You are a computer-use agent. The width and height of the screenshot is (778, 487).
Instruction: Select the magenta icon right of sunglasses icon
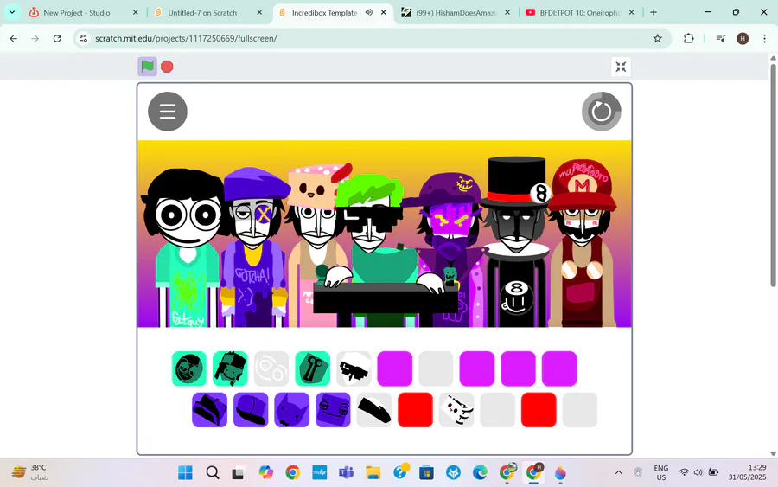(x=395, y=368)
